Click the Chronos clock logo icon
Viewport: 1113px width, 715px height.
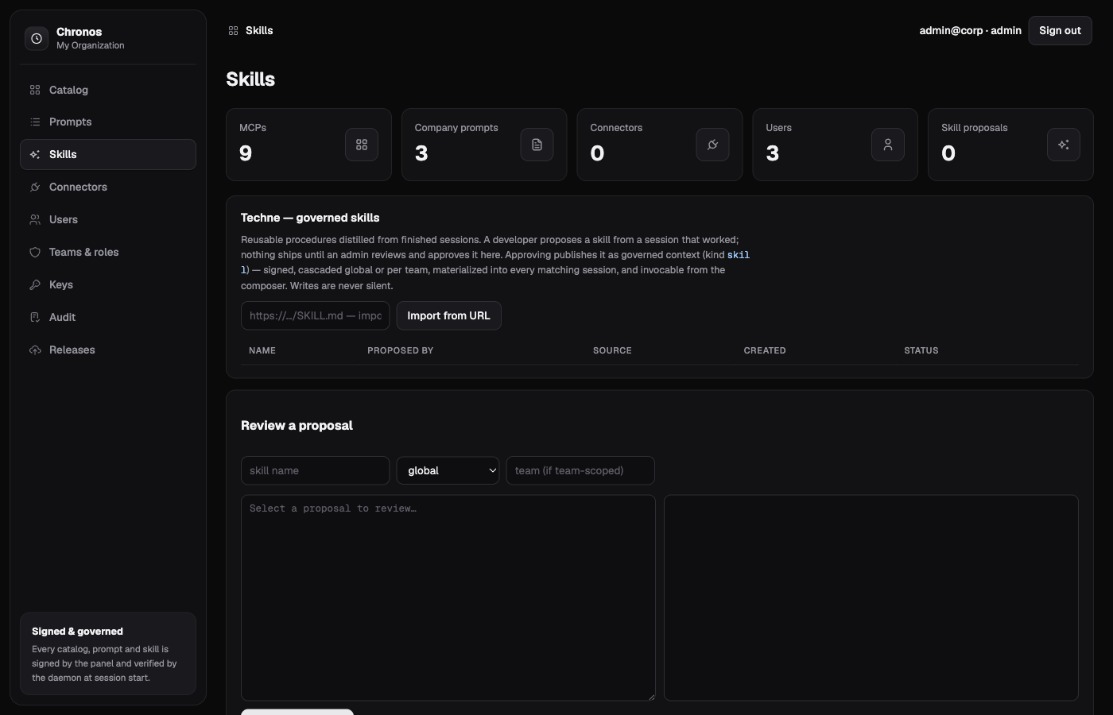[37, 38]
